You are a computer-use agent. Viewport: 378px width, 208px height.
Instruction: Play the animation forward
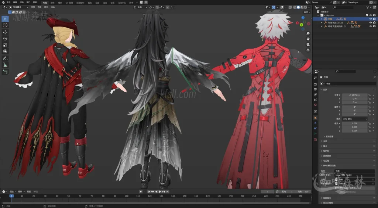tap(160, 191)
